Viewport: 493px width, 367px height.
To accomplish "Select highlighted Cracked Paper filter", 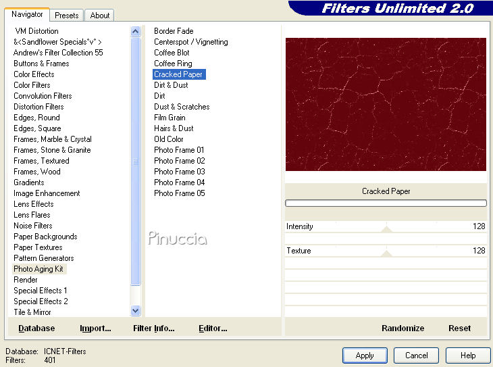I will click(179, 74).
